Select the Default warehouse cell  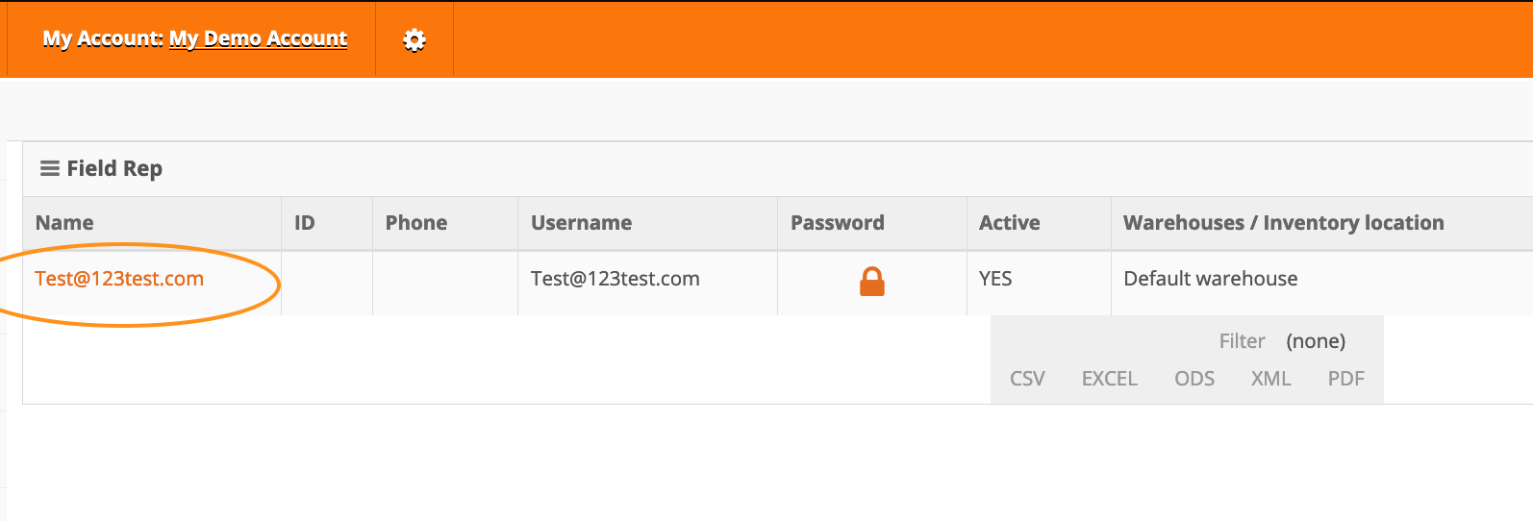pyautogui.click(x=1210, y=279)
